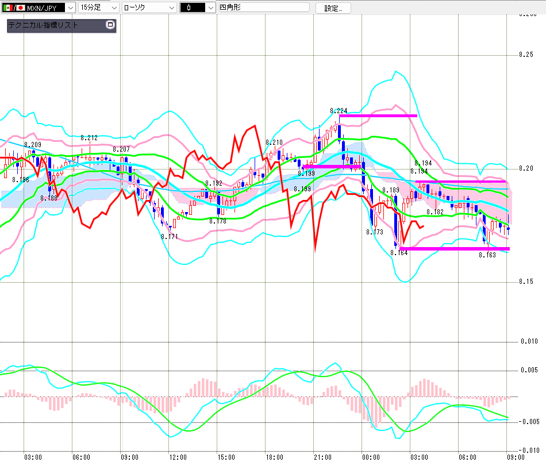Click the 21:00 time axis label
The image size is (546, 462).
coord(322,457)
